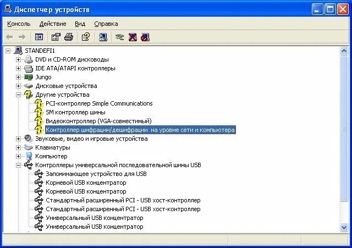The height and width of the screenshot is (248, 352).
Task: Open the Консоль menu
Action: 19,24
